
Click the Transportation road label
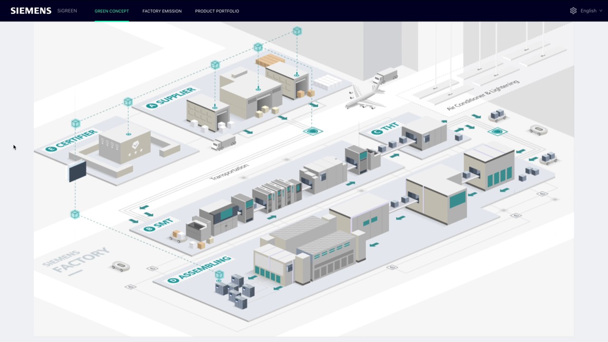click(229, 172)
